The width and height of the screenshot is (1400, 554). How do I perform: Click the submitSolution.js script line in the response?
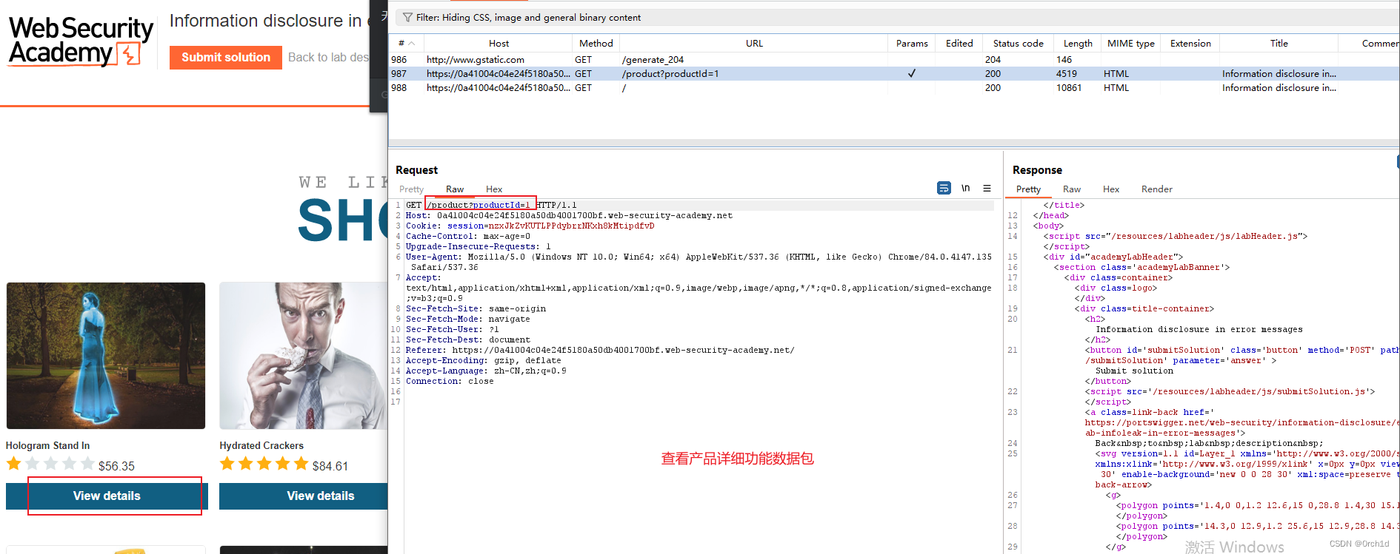point(1230,392)
